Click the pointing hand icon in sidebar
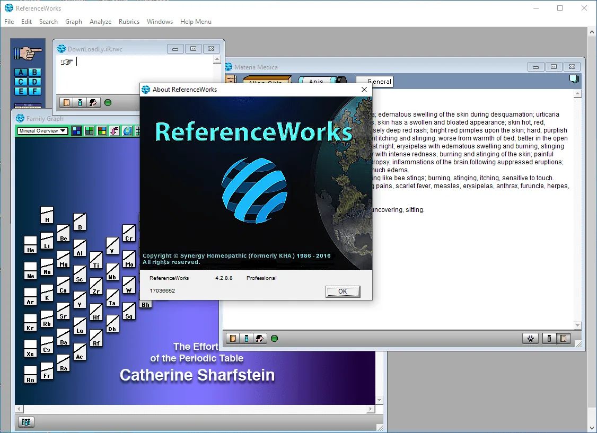Image resolution: width=597 pixels, height=433 pixels. [28, 52]
